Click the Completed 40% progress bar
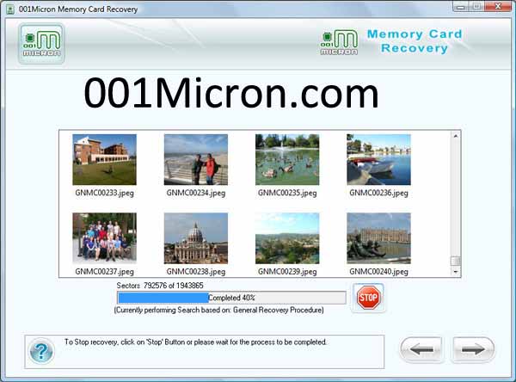 (231, 298)
